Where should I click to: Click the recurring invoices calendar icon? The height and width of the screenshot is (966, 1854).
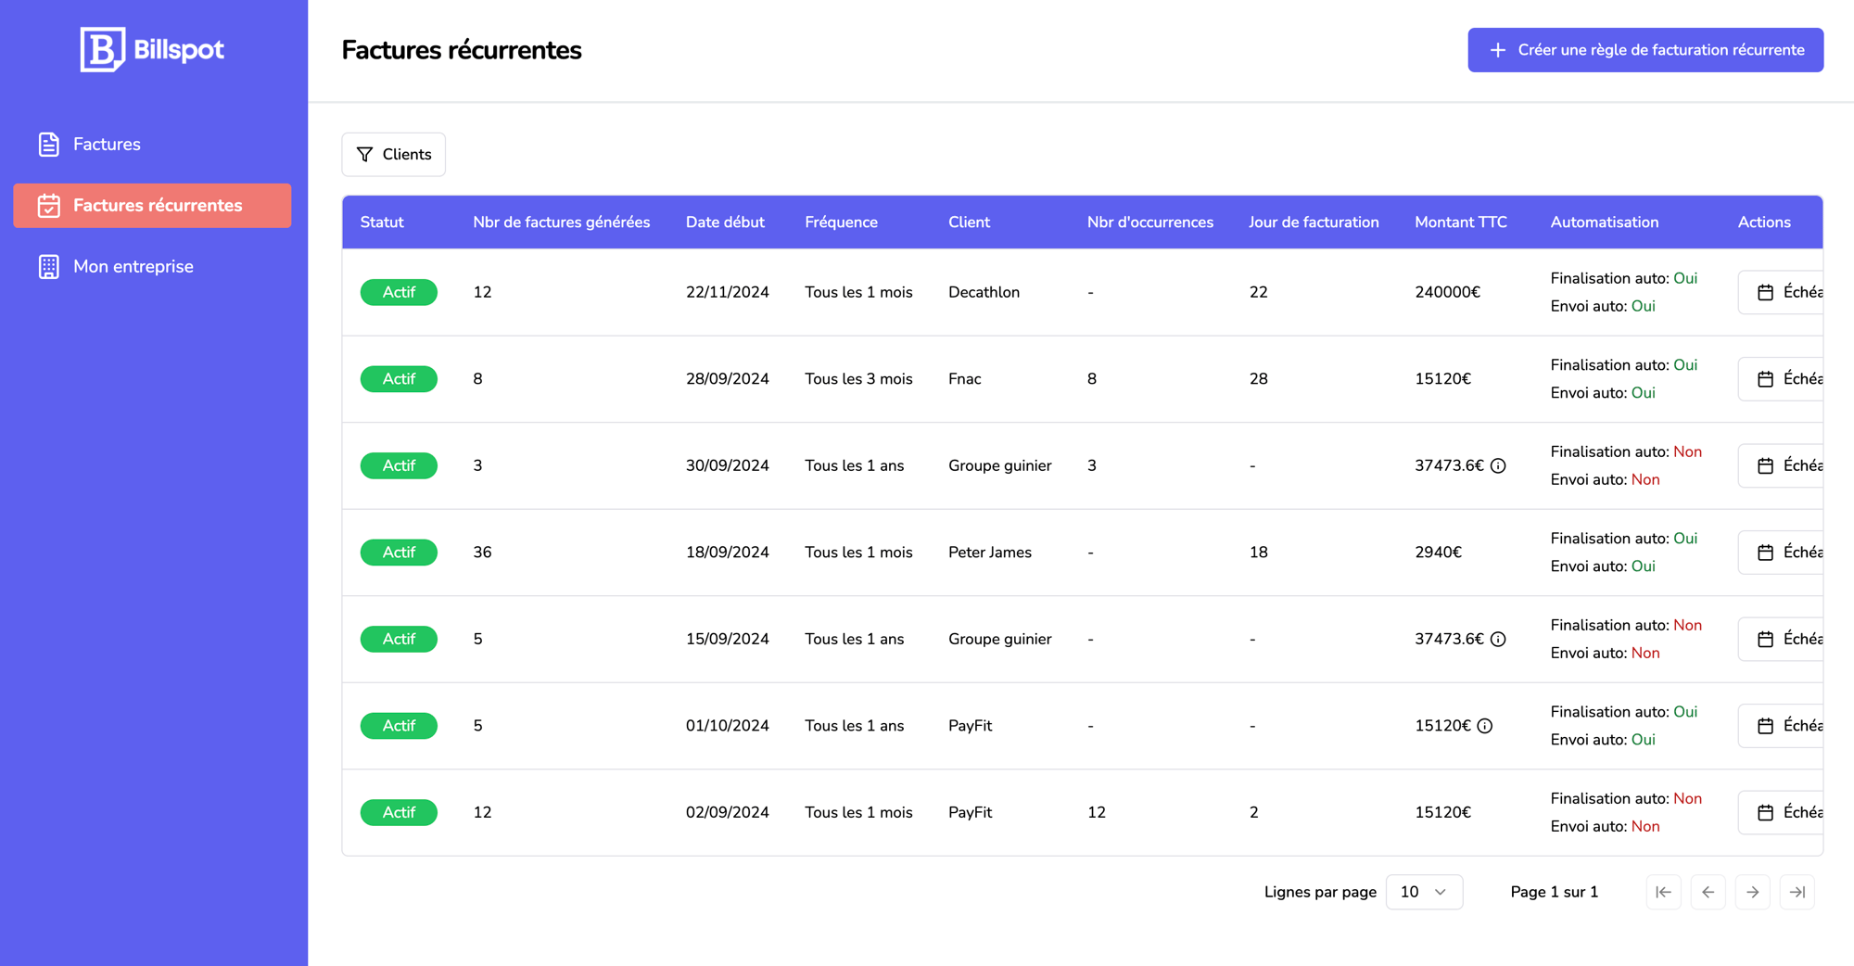[49, 205]
